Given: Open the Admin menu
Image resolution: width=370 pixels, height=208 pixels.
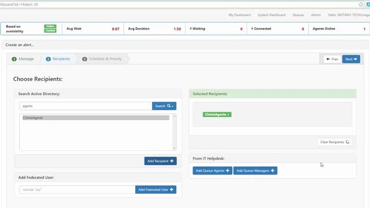Looking at the screenshot, I should 316,15.
